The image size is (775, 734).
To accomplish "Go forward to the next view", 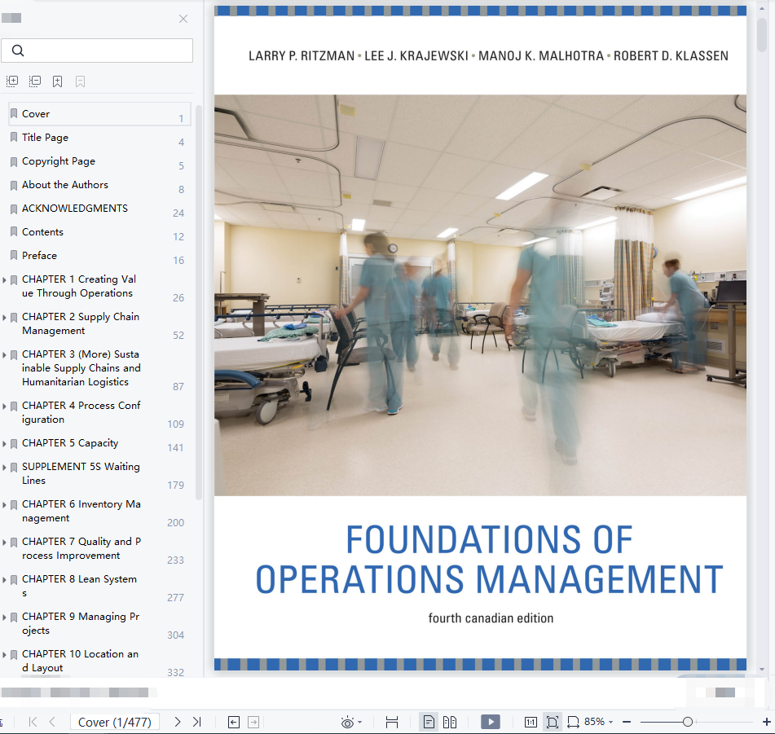I will [253, 722].
